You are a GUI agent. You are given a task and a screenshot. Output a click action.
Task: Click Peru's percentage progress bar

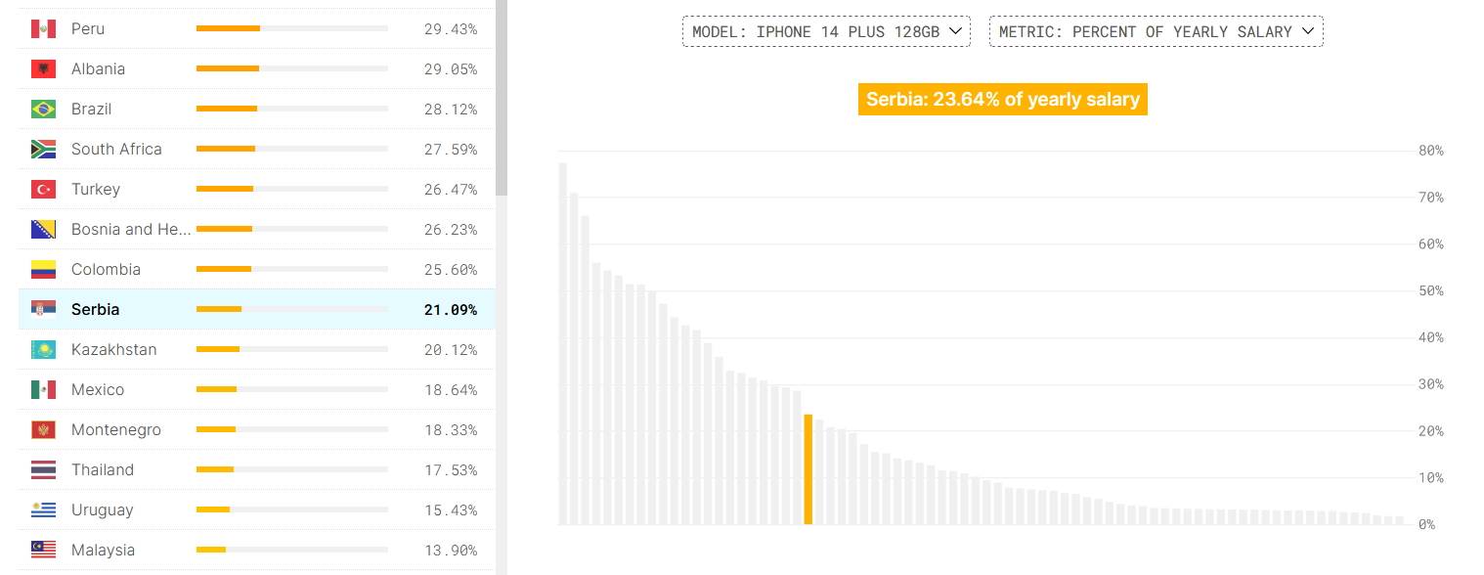tap(292, 28)
